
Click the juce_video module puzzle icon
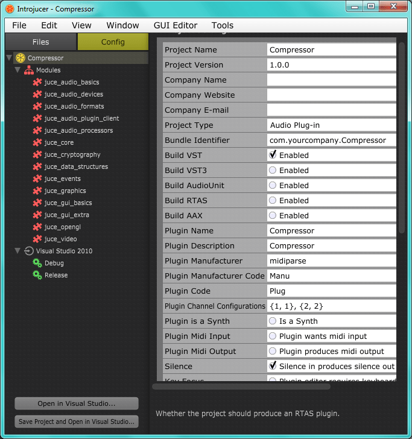click(x=37, y=239)
